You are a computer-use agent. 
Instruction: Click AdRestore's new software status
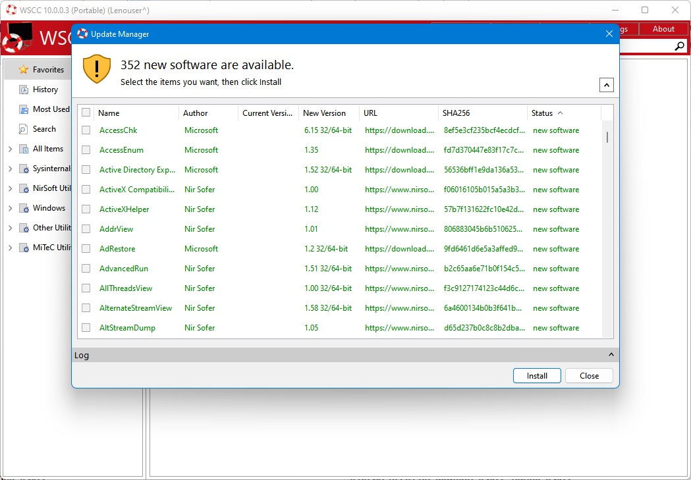click(556, 249)
